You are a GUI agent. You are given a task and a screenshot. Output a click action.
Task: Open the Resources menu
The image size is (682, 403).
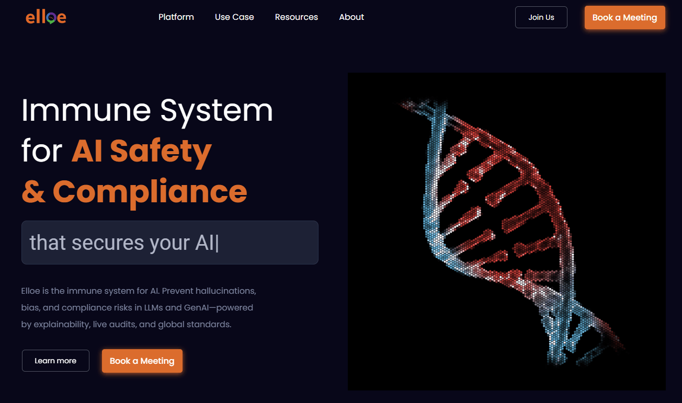(x=297, y=17)
